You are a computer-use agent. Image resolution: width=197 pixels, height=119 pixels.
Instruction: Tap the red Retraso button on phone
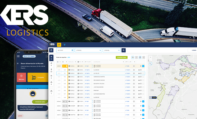[21, 77]
